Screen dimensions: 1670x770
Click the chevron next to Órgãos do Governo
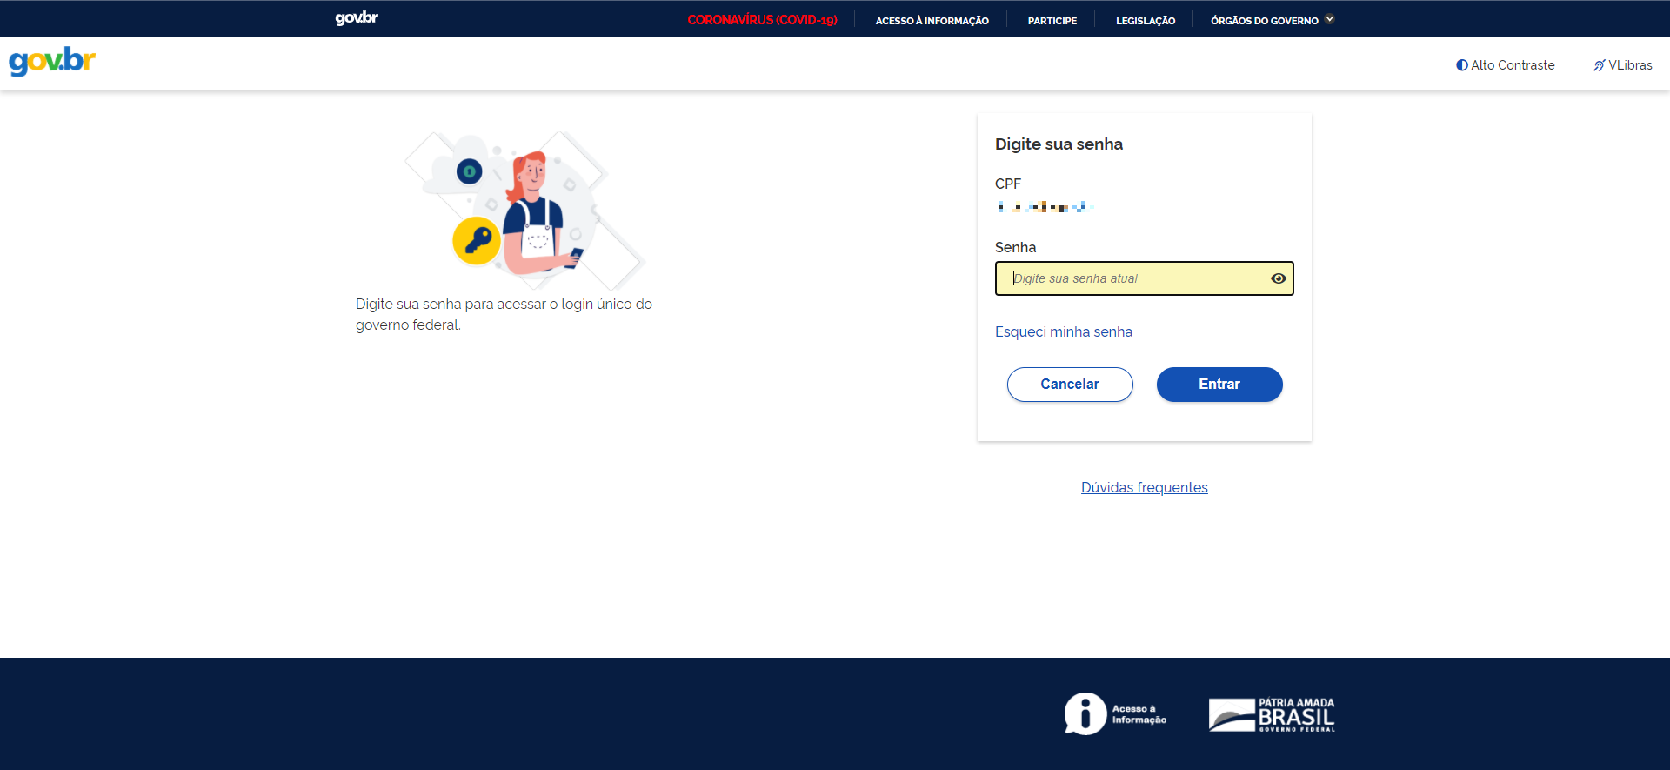click(x=1329, y=19)
